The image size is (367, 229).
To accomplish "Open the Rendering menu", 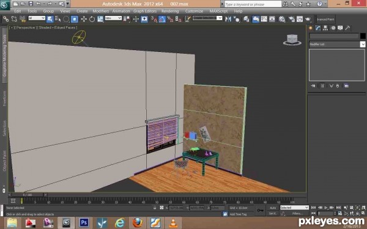I will [170, 11].
